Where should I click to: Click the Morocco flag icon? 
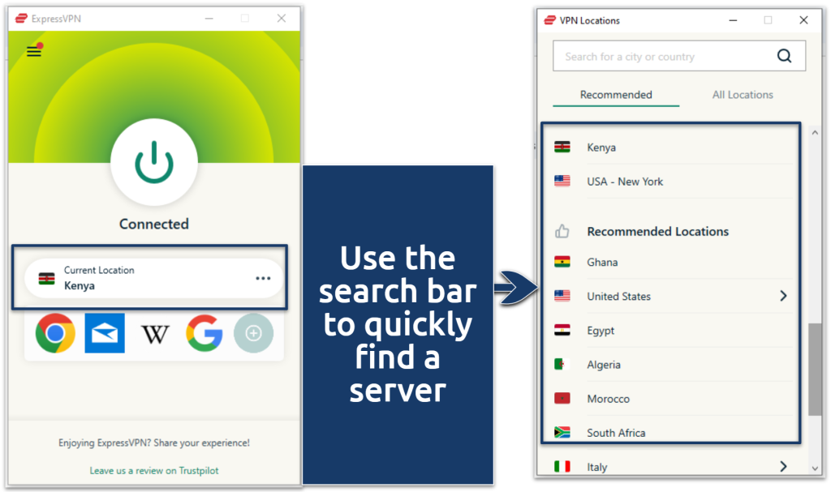(x=562, y=398)
